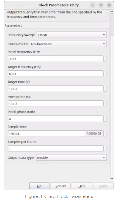The width and height of the screenshot is (119, 201).
Task: Click the scrollbar down arrow
Action: [x=112, y=179]
